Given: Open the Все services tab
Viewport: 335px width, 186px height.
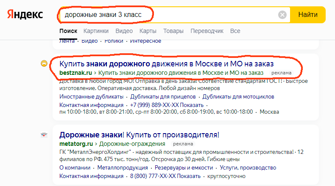Looking at the screenshot, I should tap(235, 31).
